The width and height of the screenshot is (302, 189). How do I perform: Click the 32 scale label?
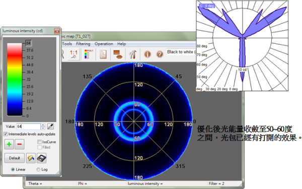29,79
